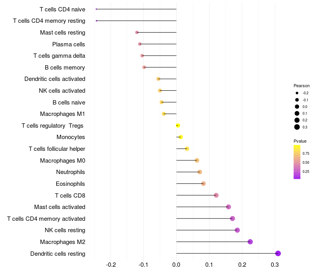Image resolution: width=314 pixels, height=275 pixels.
Task: Click the Pearson legend title
Action: click(301, 86)
